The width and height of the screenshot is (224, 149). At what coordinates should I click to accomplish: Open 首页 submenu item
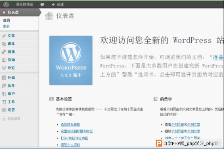(x=6, y=21)
